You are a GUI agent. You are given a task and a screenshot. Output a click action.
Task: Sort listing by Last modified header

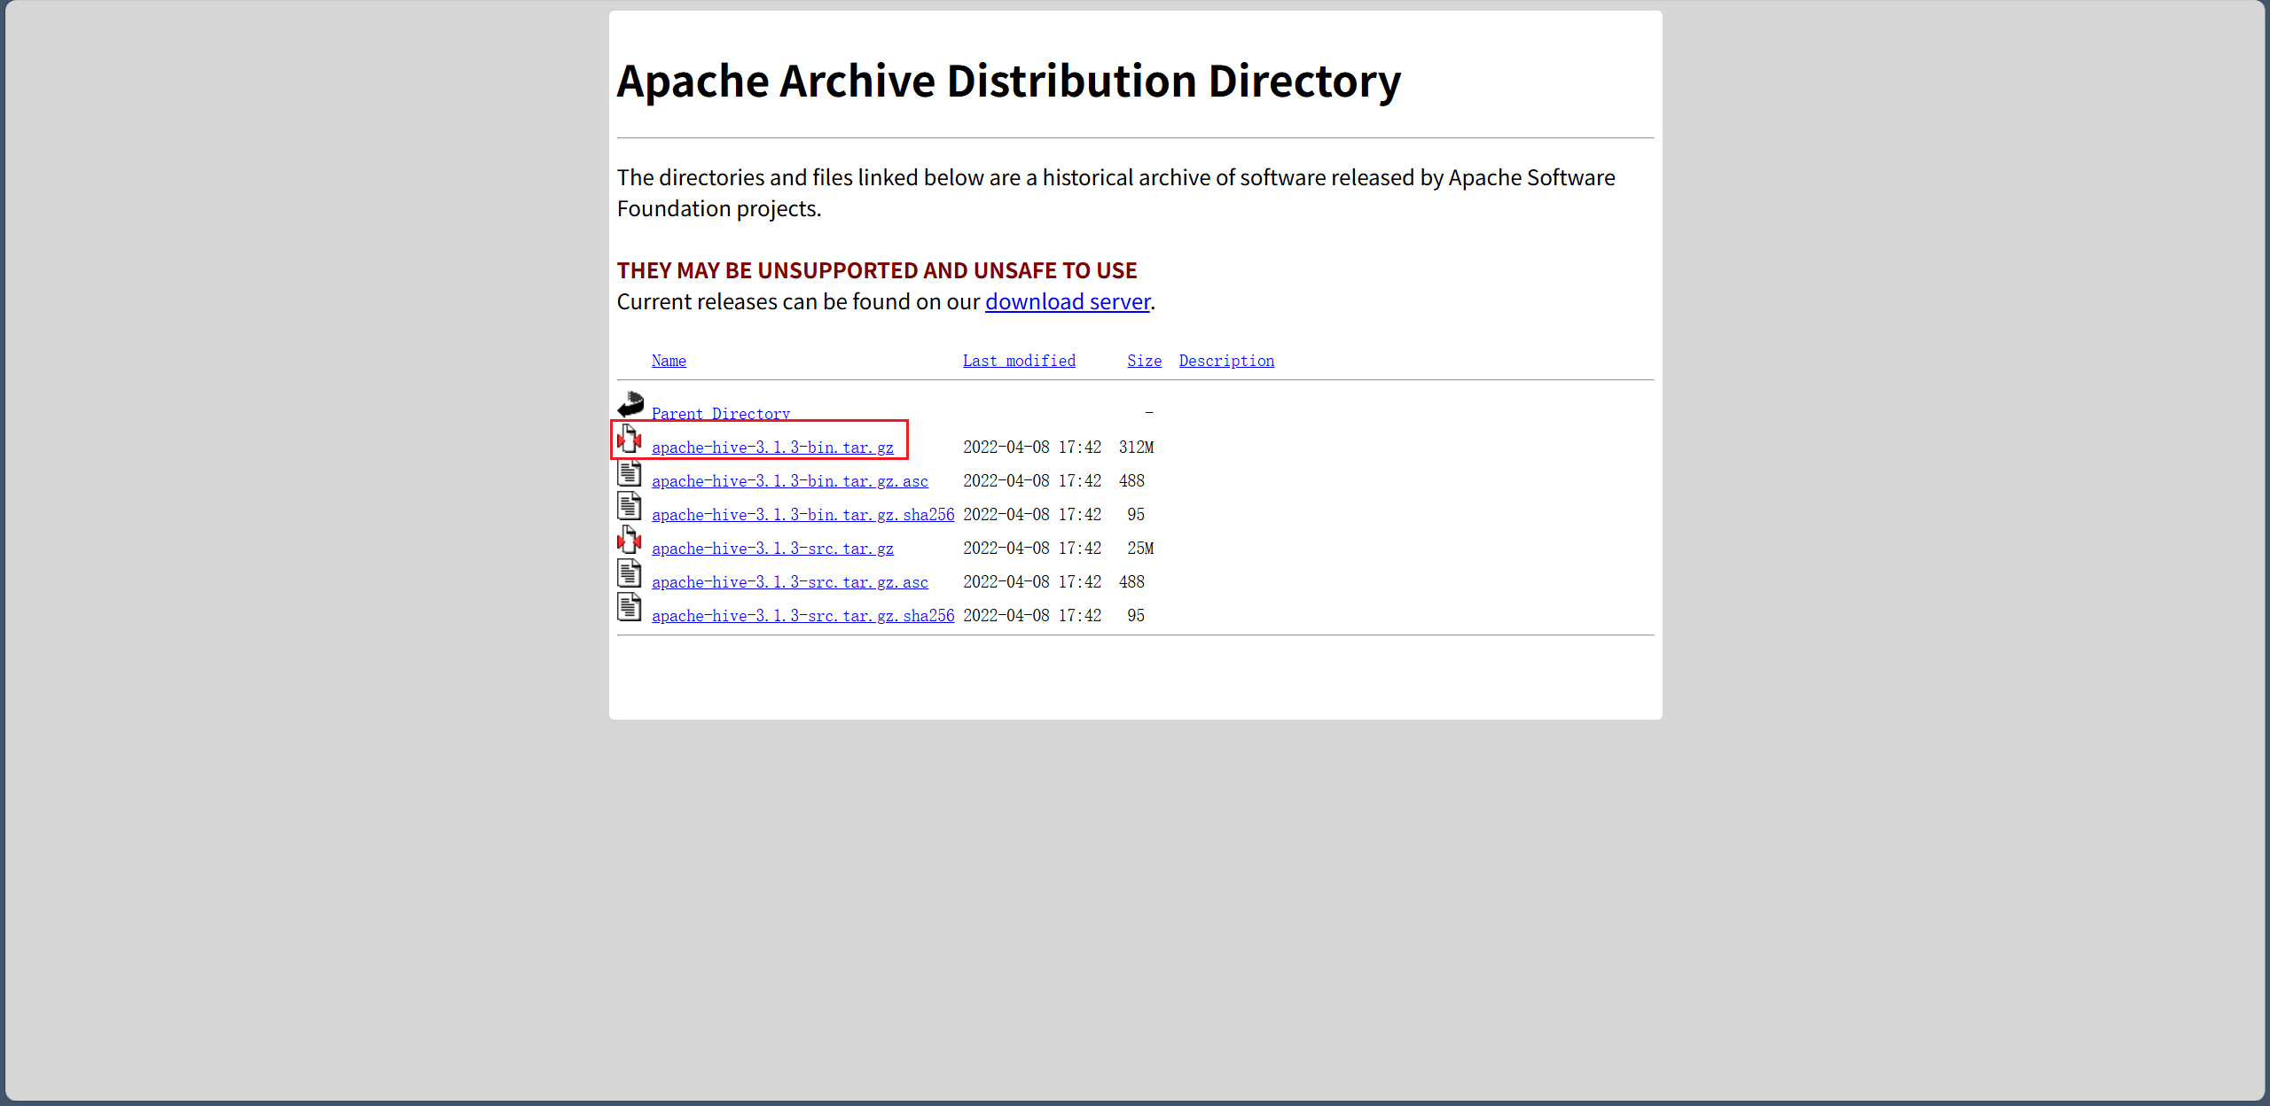1019,361
